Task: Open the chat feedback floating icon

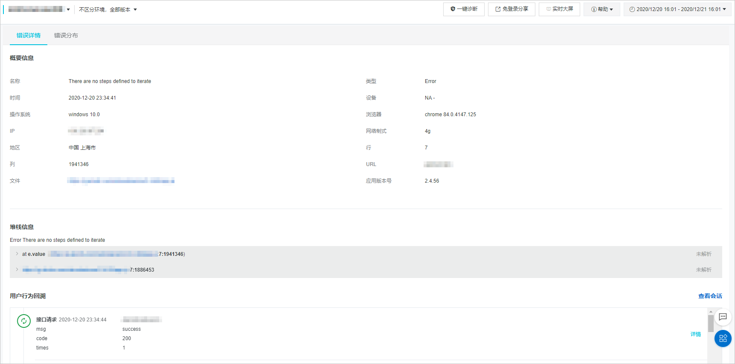Action: [723, 317]
